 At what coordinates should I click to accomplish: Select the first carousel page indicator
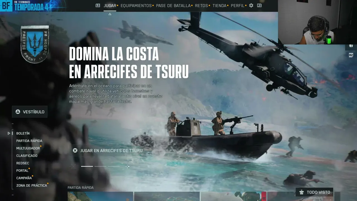pos(87,166)
